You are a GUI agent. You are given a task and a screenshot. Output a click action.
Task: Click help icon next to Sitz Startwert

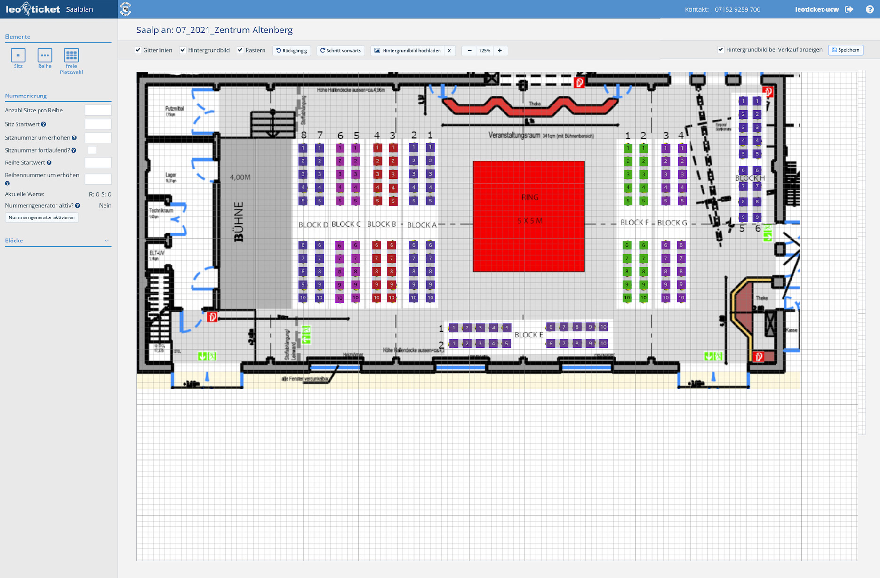44,124
